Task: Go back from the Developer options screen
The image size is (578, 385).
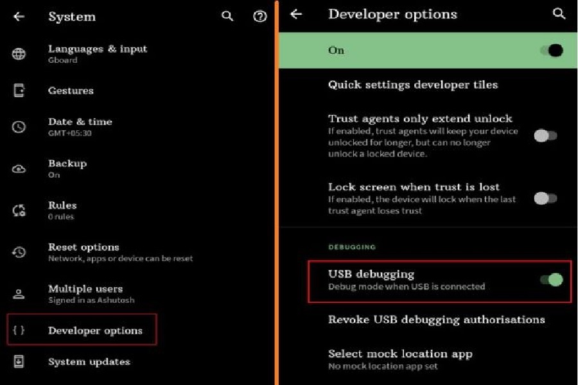Action: (296, 14)
